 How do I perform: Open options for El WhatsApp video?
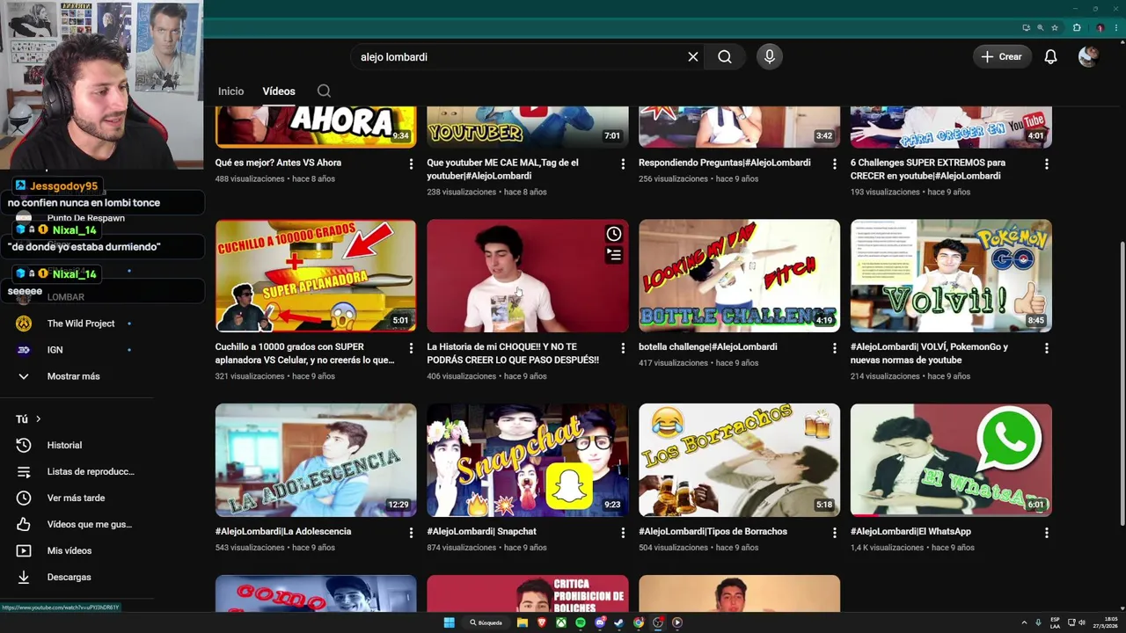[x=1047, y=533]
